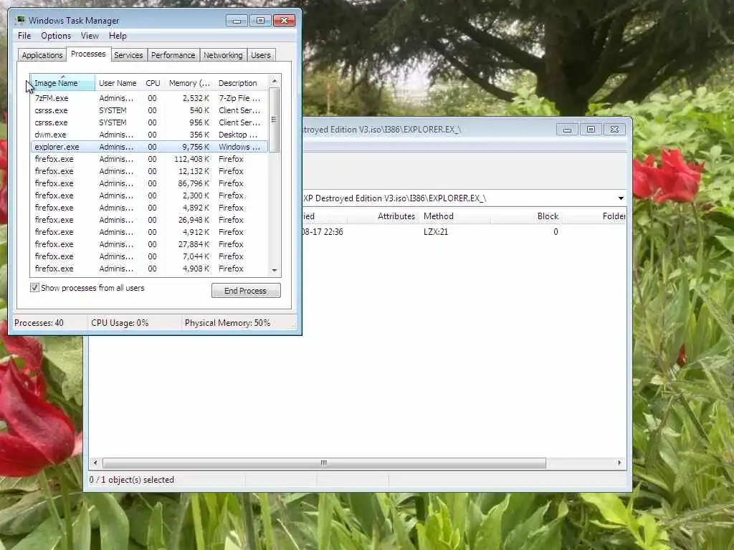Open the Options menu in Task Manager
The image size is (734, 550).
tap(56, 36)
